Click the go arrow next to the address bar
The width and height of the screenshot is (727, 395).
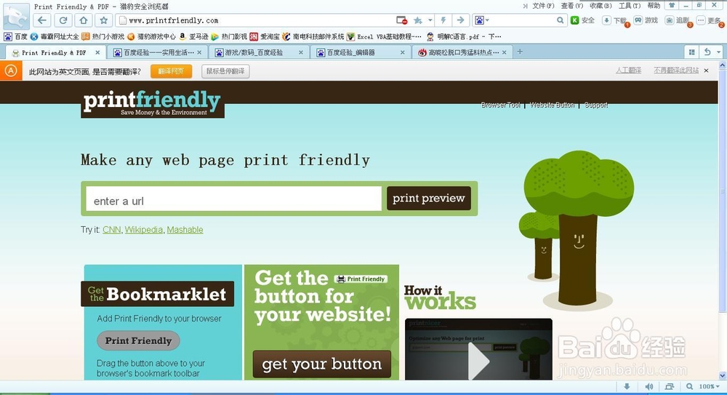pyautogui.click(x=460, y=20)
